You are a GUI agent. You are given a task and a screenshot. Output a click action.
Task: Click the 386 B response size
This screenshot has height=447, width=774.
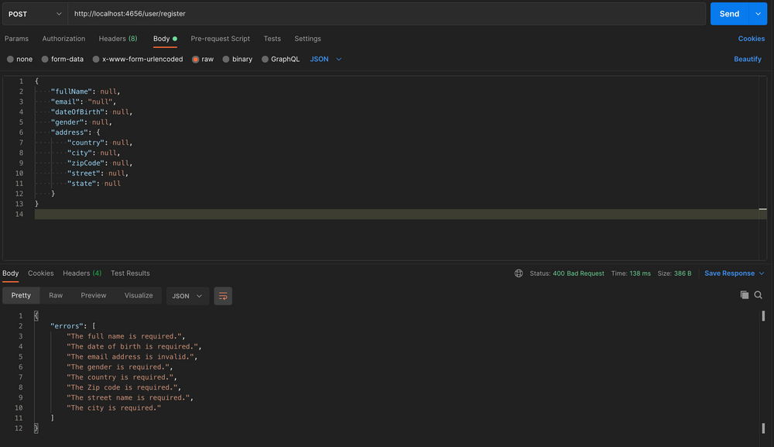coord(683,273)
